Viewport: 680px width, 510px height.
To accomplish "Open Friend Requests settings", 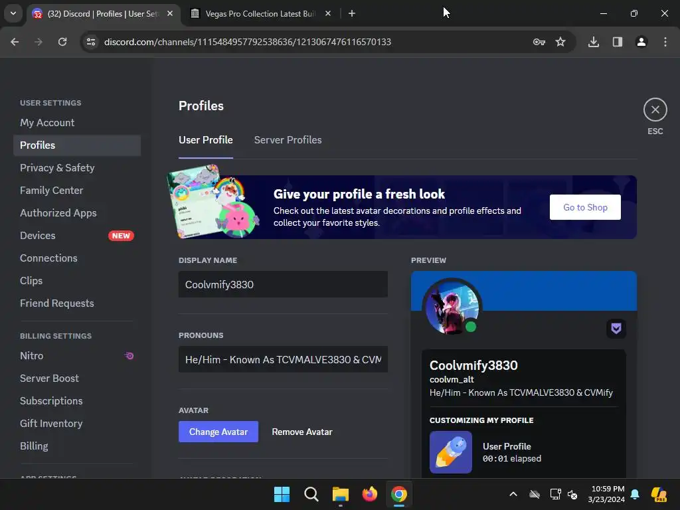I will [77, 303].
